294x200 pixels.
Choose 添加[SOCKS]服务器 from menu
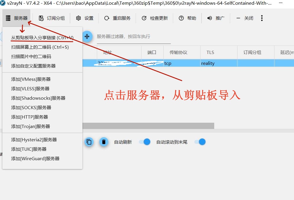(42, 107)
